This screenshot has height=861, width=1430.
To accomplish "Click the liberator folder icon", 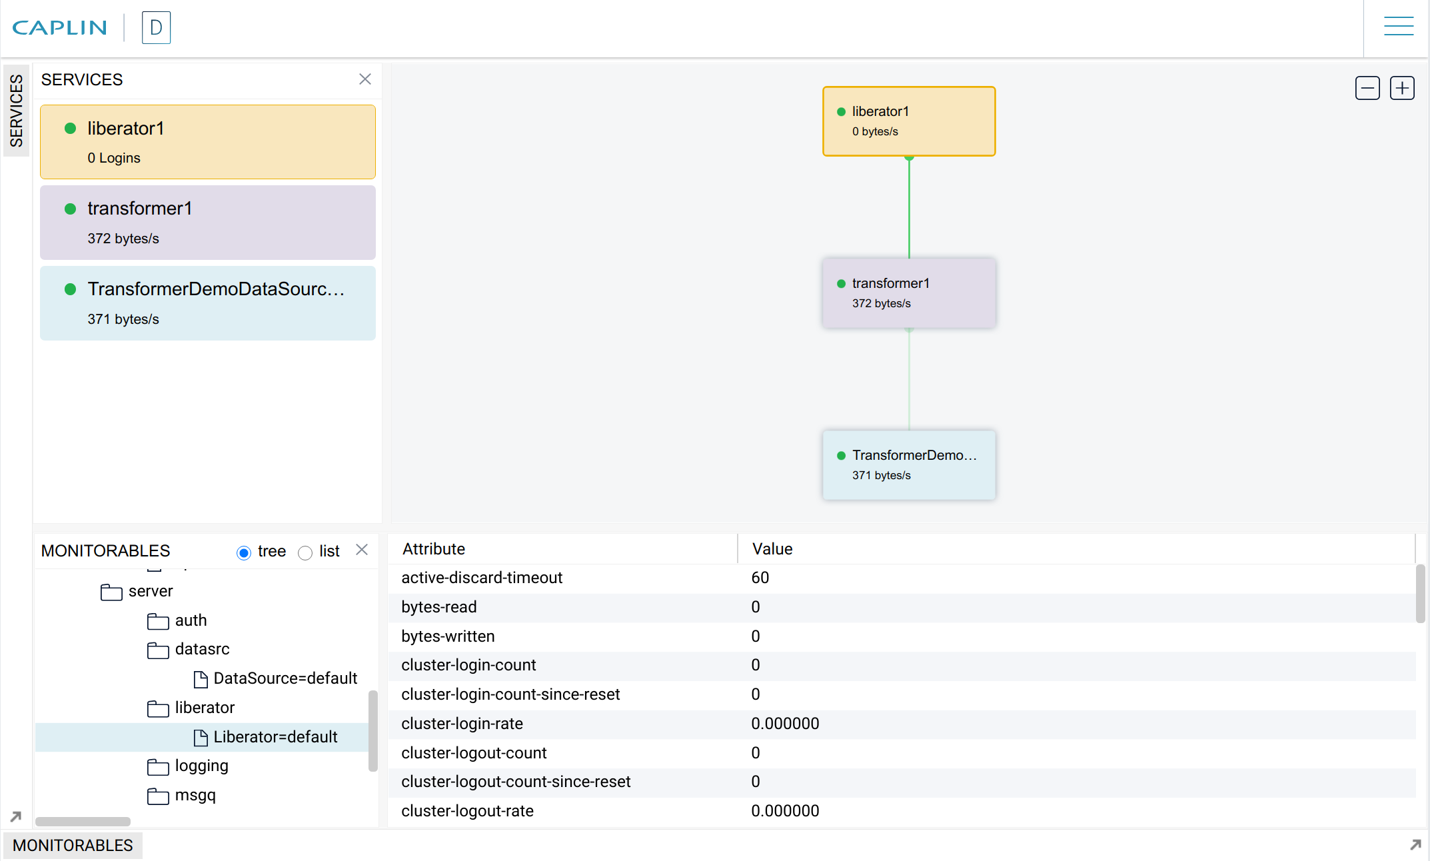I will tap(158, 708).
